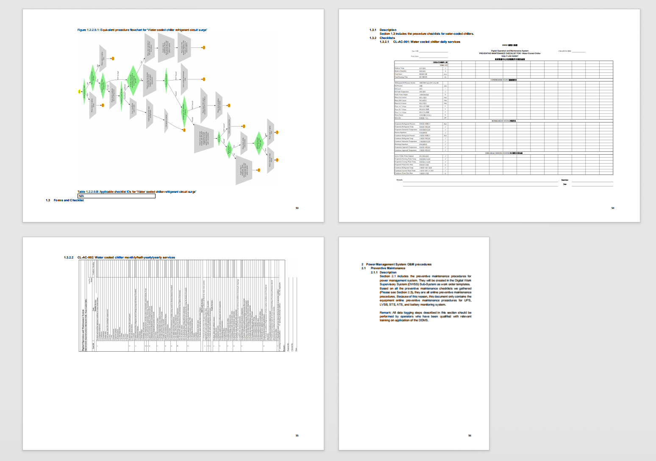Screen dimensions: 656x461
Task: Click the 'N/A' table cell
Action: (117, 196)
